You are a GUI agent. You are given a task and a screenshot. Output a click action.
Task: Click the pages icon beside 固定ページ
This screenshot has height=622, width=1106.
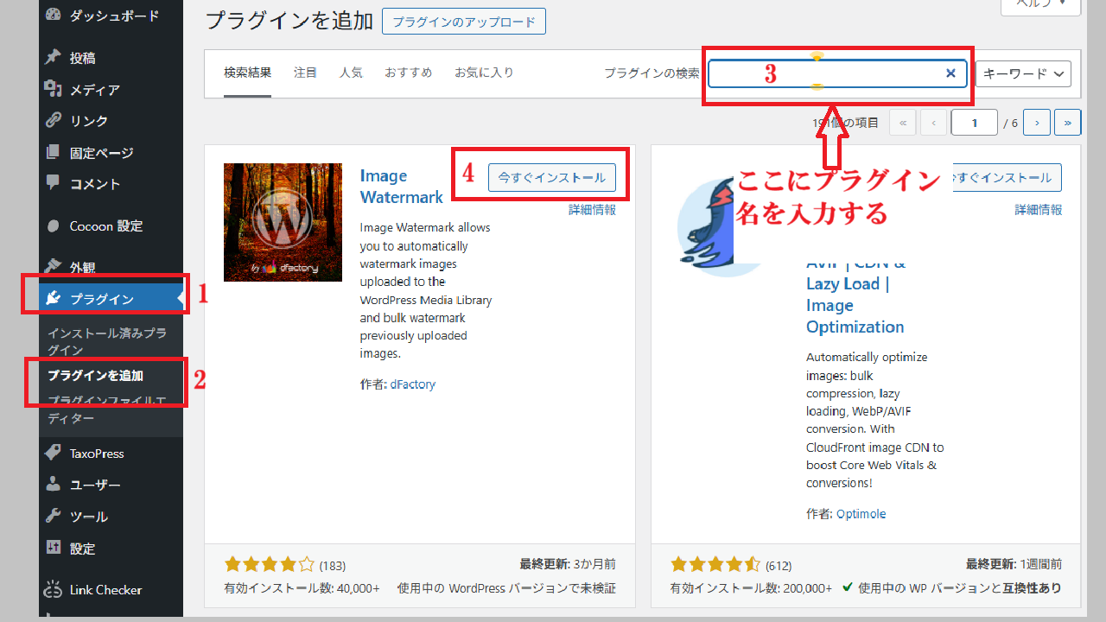coord(54,153)
